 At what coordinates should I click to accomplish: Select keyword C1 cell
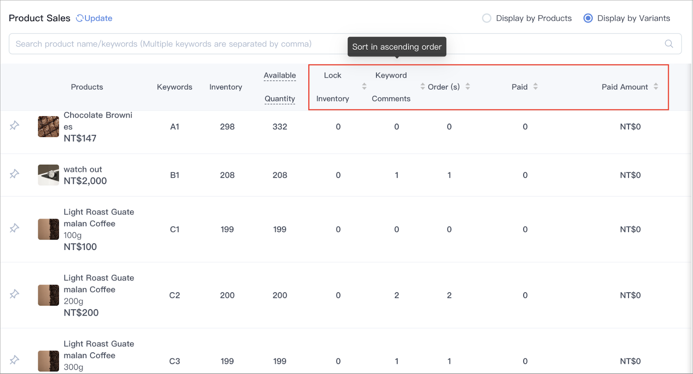click(x=175, y=229)
